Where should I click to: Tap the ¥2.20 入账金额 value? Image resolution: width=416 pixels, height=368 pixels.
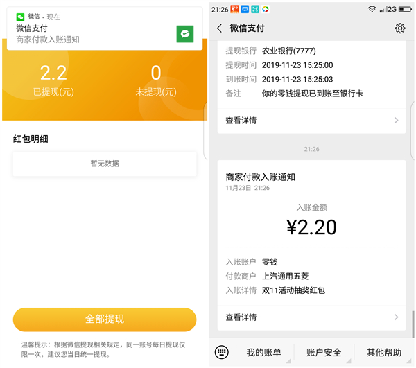pyautogui.click(x=311, y=227)
